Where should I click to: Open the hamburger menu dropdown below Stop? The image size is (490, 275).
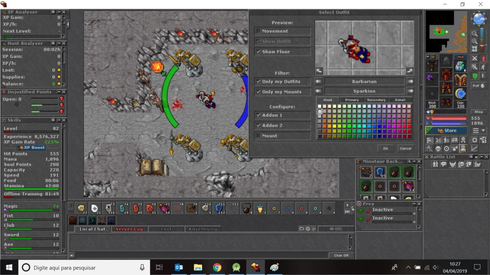click(479, 131)
